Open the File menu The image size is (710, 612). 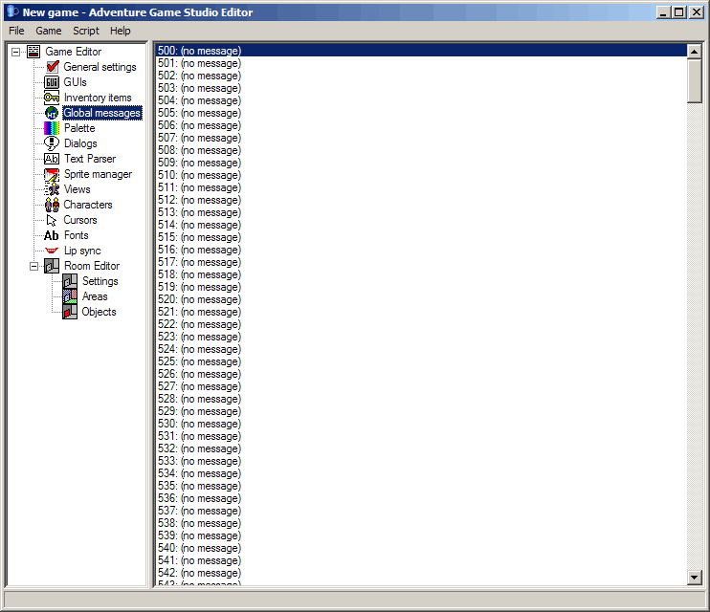(x=16, y=31)
